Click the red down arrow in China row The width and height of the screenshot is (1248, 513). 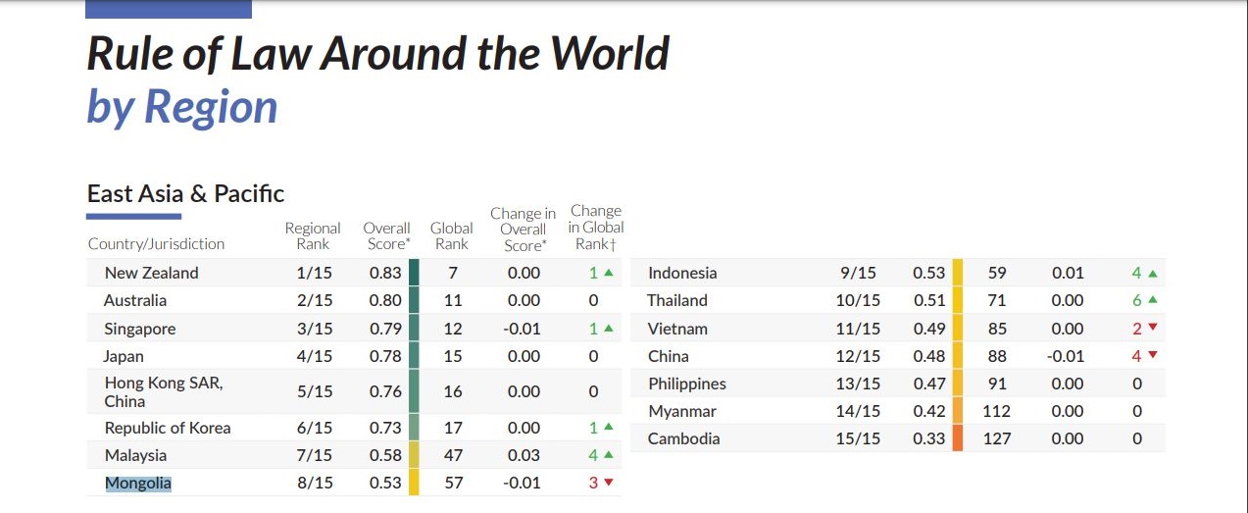click(x=1153, y=356)
